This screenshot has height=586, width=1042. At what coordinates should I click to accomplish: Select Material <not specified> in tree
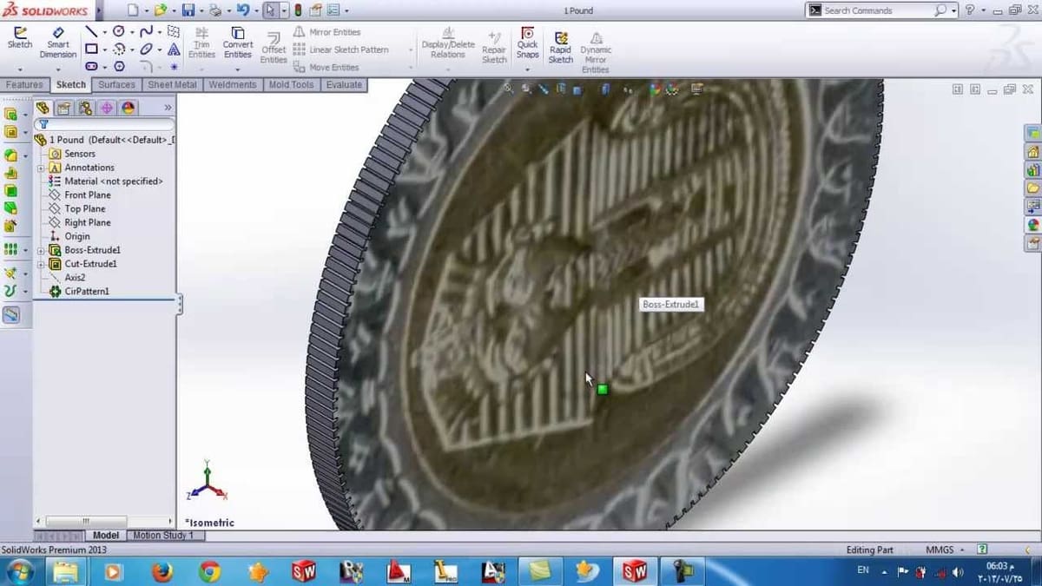[x=114, y=181]
